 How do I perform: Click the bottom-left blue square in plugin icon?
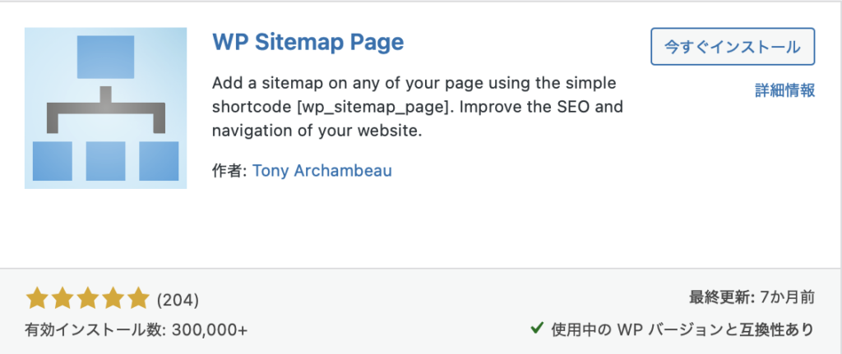point(52,160)
